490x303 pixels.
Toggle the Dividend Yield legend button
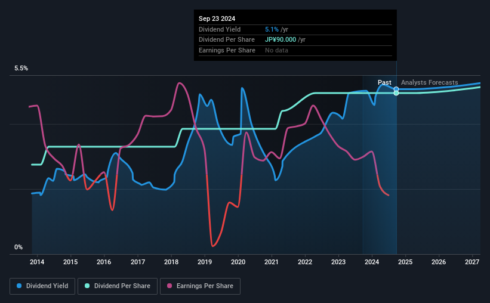click(x=42, y=286)
